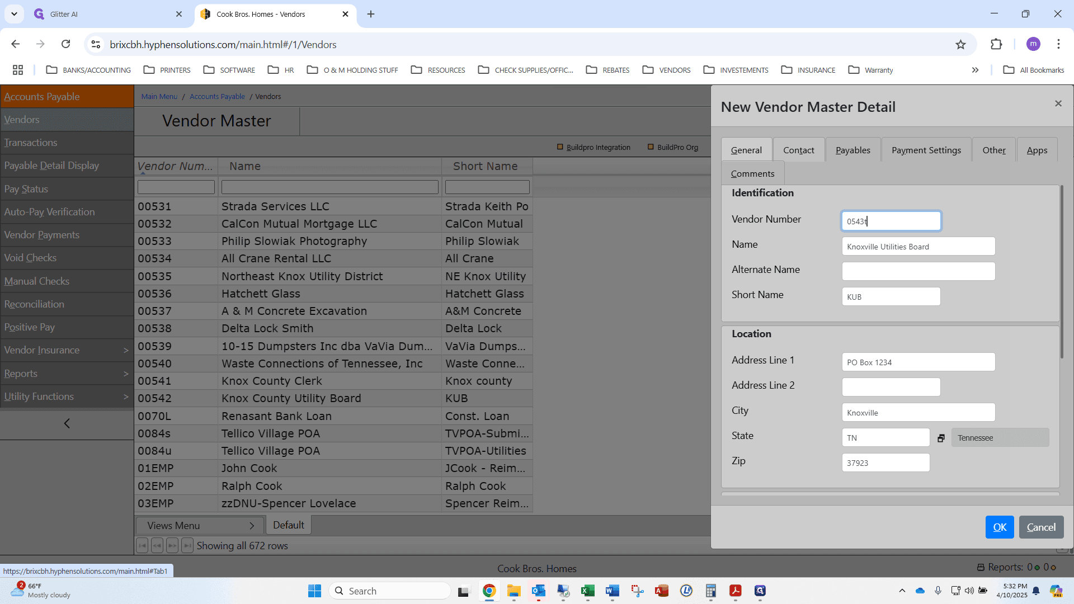
Task: Open Transactions in the sidebar
Action: pos(67,143)
